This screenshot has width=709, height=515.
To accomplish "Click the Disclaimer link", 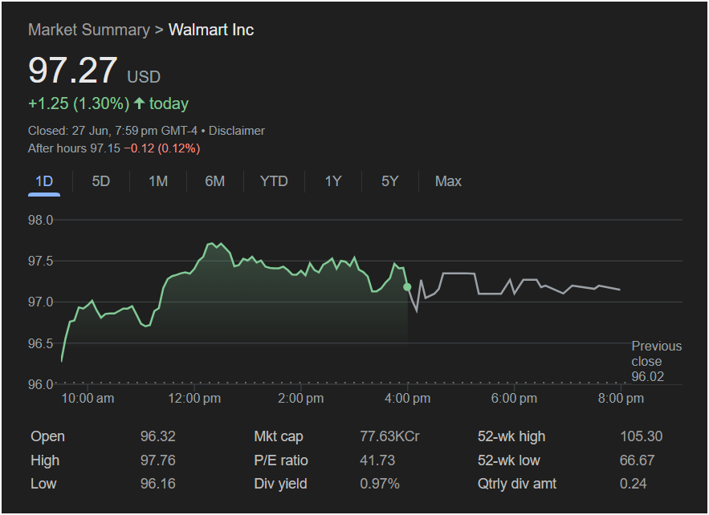I will [237, 131].
